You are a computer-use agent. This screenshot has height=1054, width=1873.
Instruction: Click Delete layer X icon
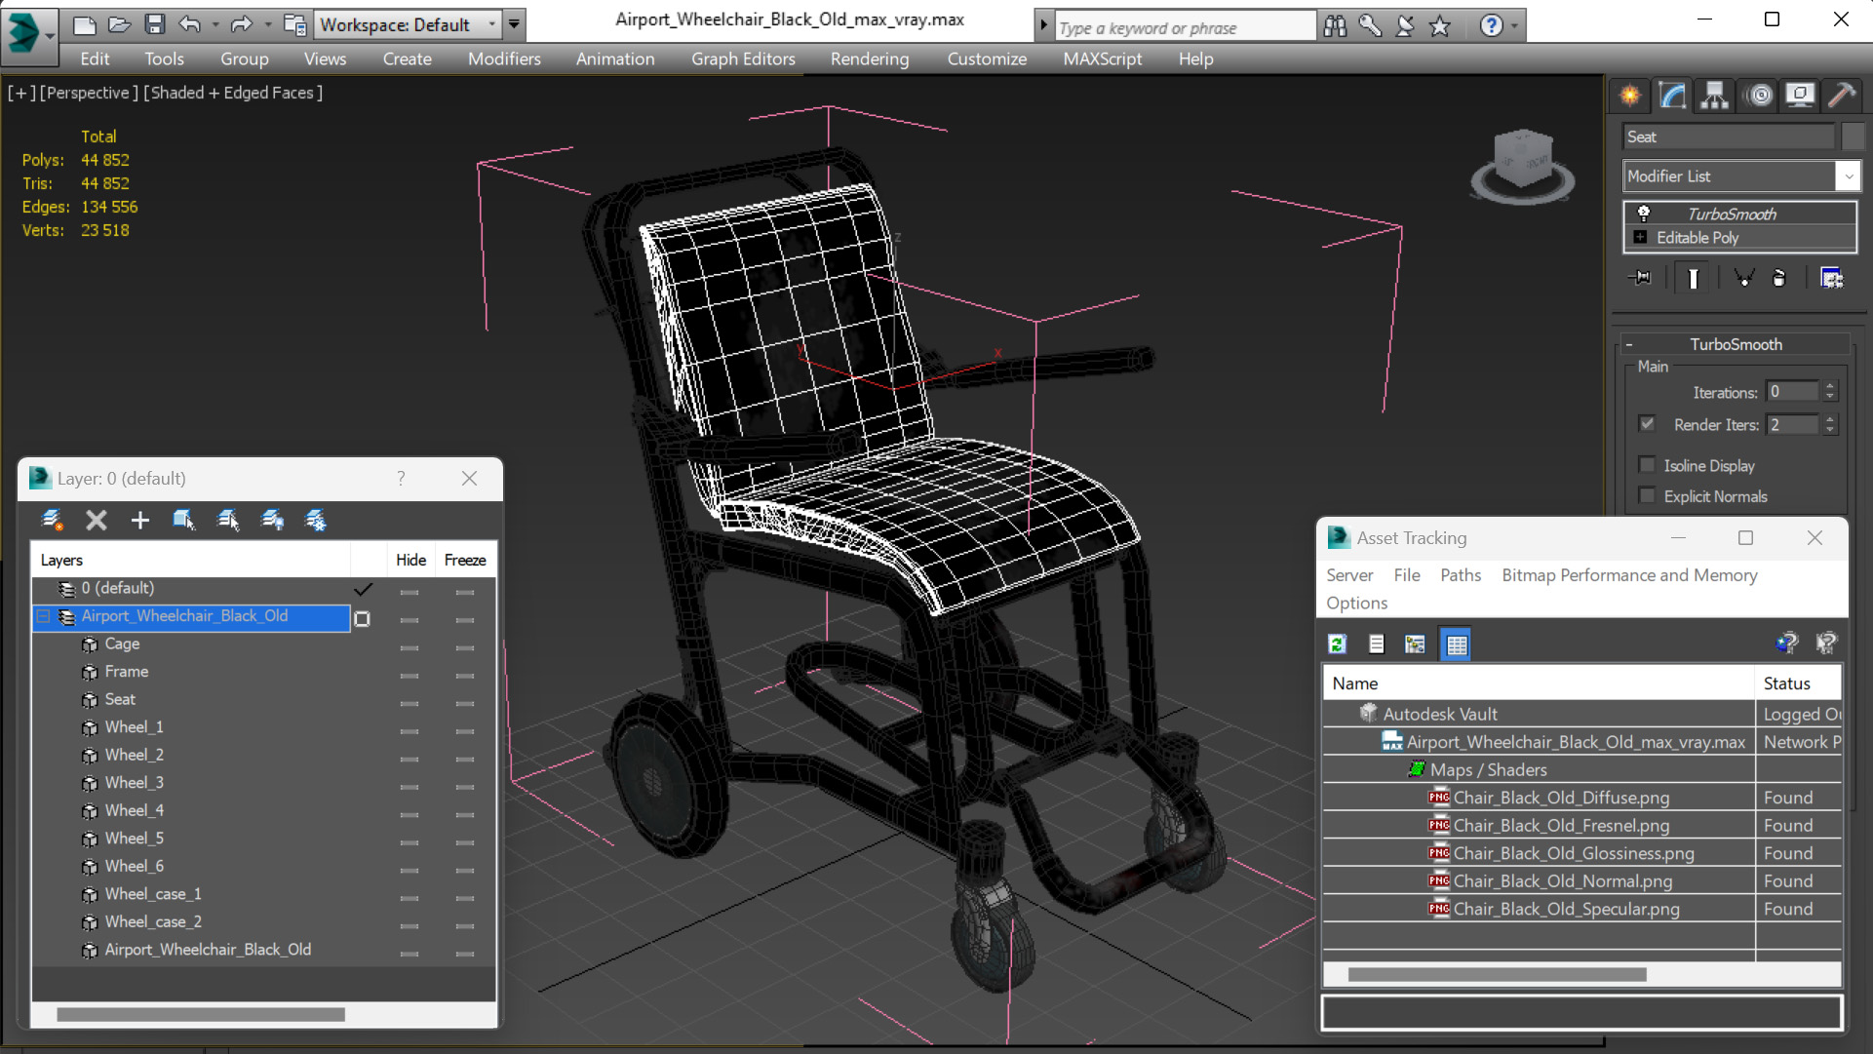pos(96,521)
